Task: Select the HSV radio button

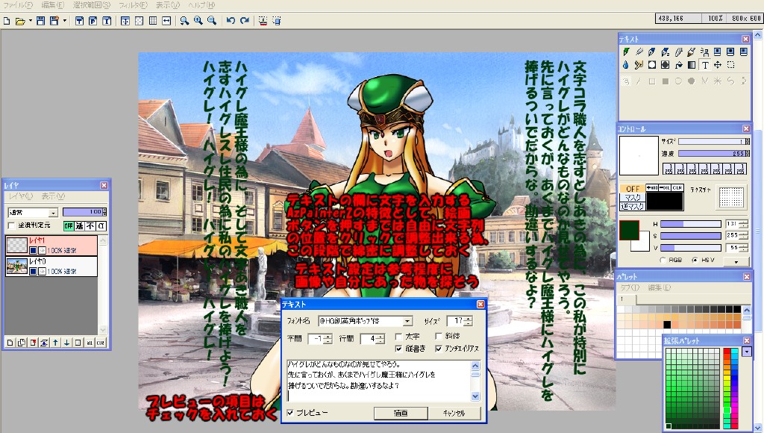Action: pyautogui.click(x=695, y=261)
